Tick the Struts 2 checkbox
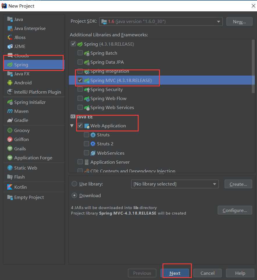Screen dimensions: 257x280 (x=86, y=144)
